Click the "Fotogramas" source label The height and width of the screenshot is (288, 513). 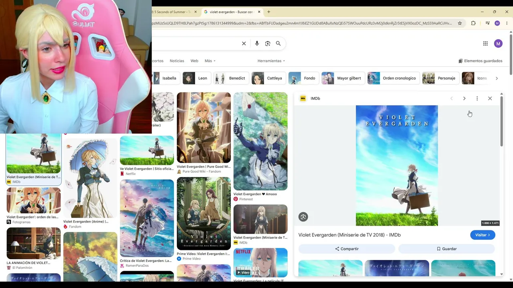pos(21,222)
